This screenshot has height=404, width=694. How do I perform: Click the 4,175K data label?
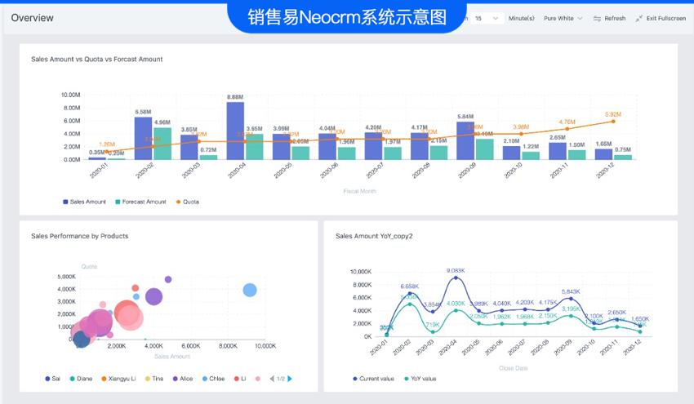point(548,303)
